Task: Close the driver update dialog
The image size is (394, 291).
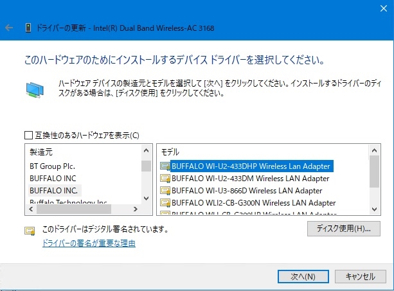Action: coord(384,8)
